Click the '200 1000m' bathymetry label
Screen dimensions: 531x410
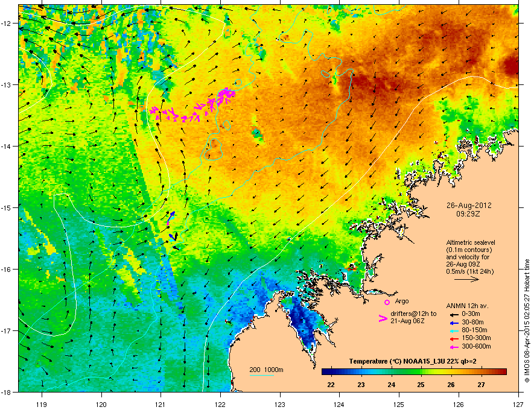266,370
